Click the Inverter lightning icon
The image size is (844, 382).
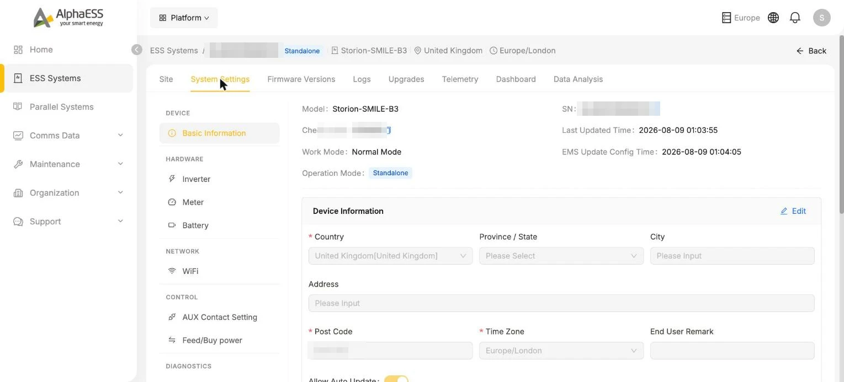point(172,179)
